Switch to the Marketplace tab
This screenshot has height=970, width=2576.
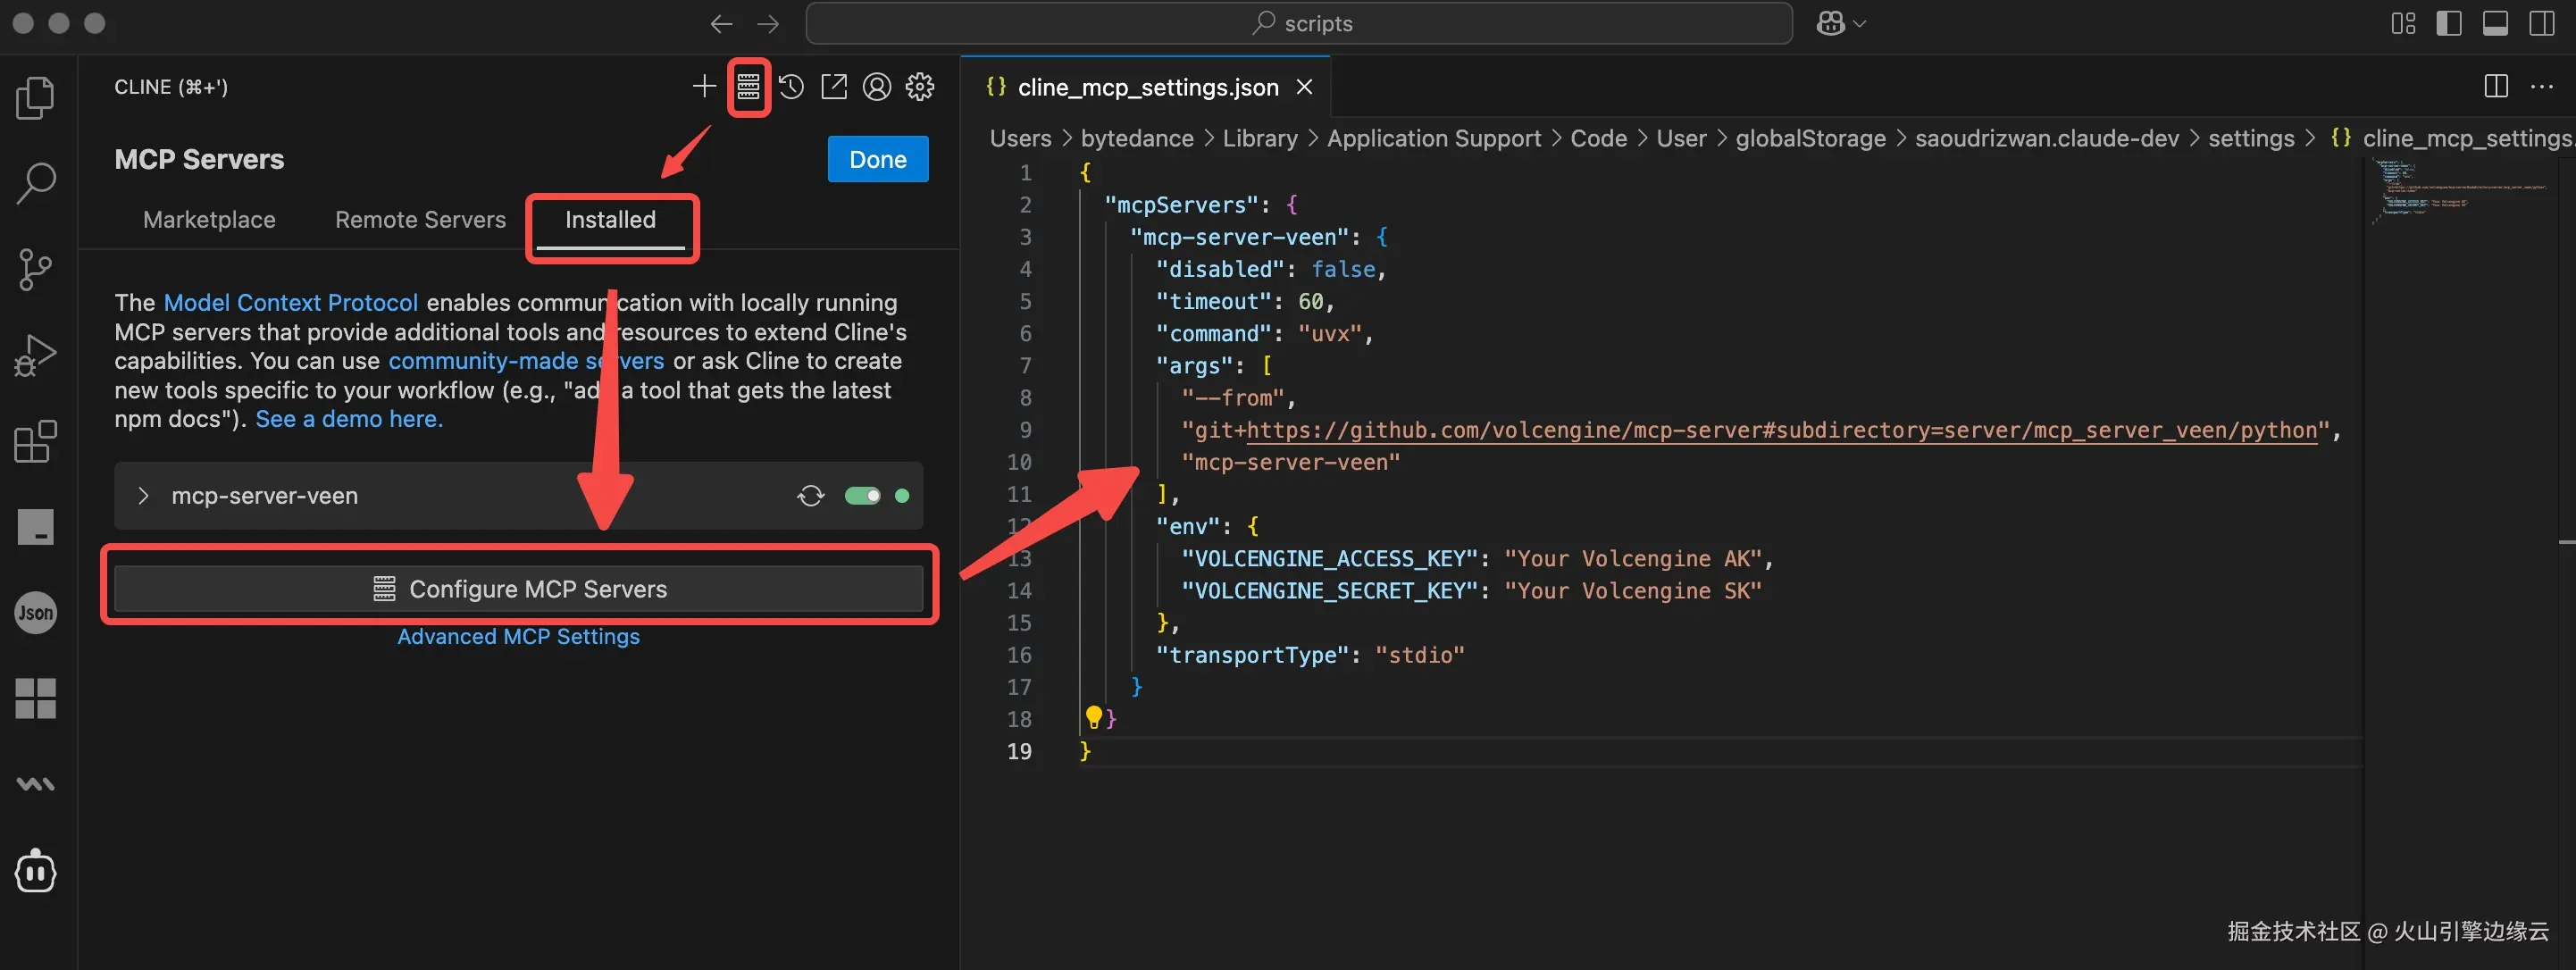(209, 220)
